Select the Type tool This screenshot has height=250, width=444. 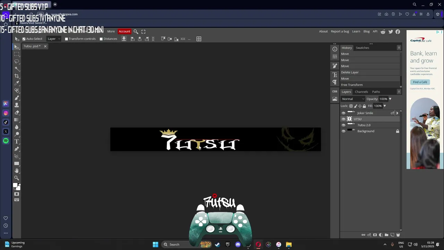(x=17, y=142)
